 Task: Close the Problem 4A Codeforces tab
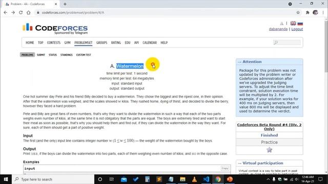click(56, 4)
